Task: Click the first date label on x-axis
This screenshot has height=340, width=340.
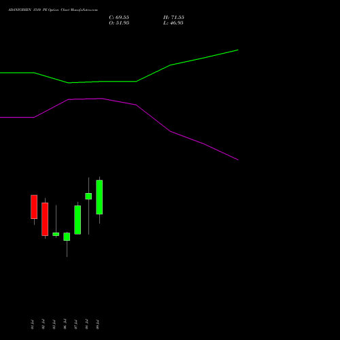Action: pyautogui.click(x=32, y=324)
